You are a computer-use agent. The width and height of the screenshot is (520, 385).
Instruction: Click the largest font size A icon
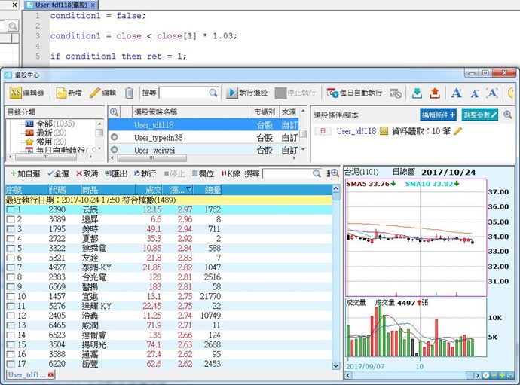pyautogui.click(x=456, y=93)
